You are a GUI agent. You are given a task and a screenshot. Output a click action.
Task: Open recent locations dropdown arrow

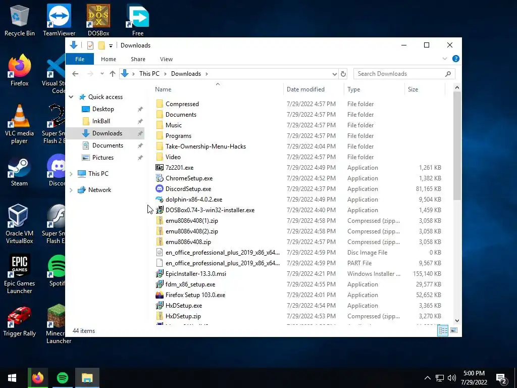(102, 74)
